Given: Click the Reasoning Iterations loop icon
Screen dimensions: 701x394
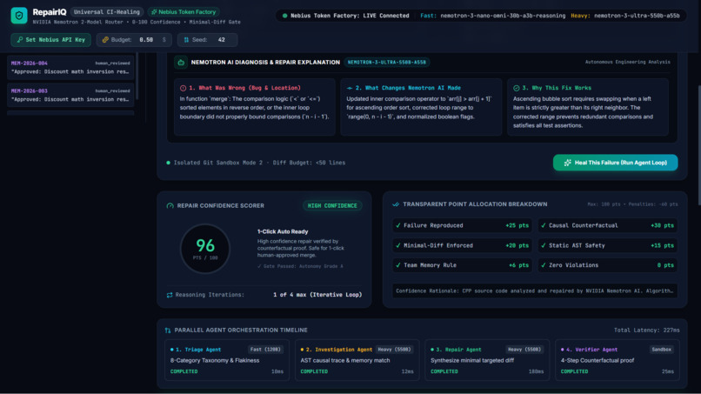Looking at the screenshot, I should point(170,295).
